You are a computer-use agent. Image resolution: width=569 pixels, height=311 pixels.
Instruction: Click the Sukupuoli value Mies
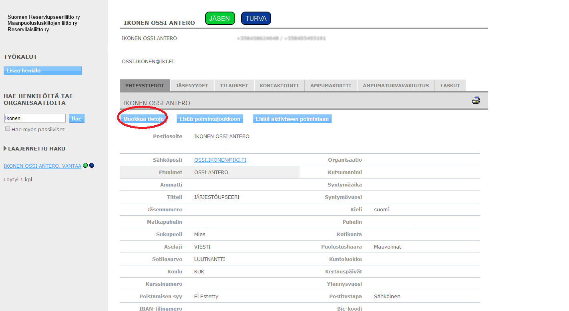click(200, 234)
